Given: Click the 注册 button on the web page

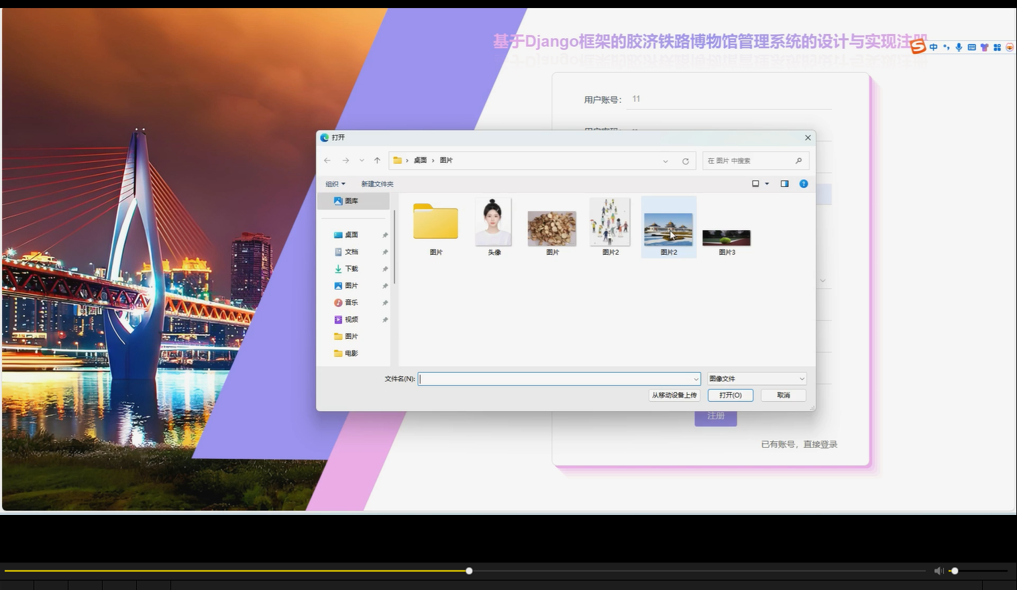Looking at the screenshot, I should [x=716, y=416].
